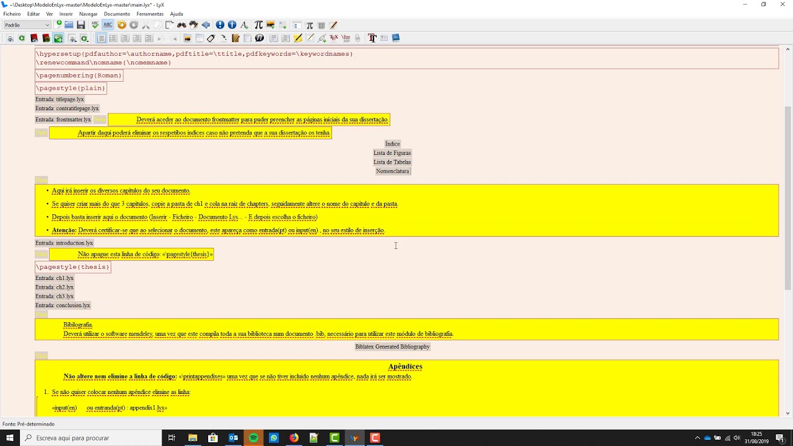The width and height of the screenshot is (793, 446).
Task: Open text style dialog (A with plus)
Action: pos(244,25)
